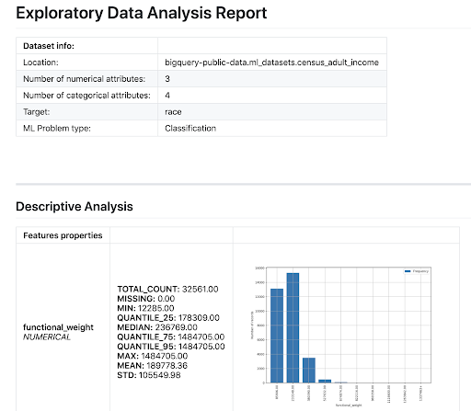Click the Features properties column header
Image resolution: width=471 pixels, height=411 pixels.
[x=63, y=235]
